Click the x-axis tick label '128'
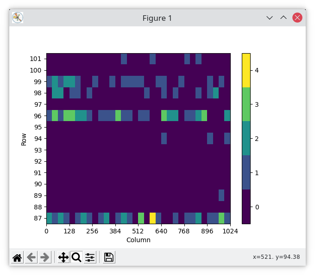The image size is (315, 275). [x=69, y=231]
